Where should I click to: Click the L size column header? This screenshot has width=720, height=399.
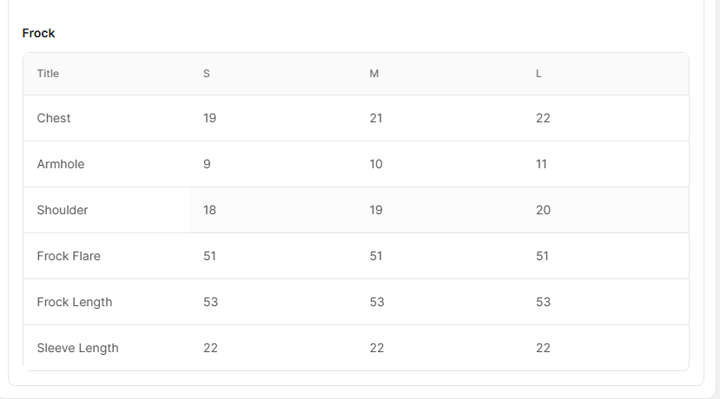pos(538,74)
